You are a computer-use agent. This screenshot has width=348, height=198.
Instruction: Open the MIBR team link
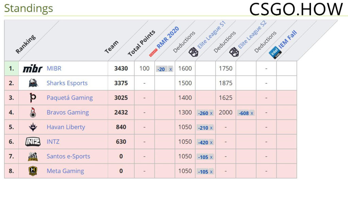pyautogui.click(x=54, y=68)
